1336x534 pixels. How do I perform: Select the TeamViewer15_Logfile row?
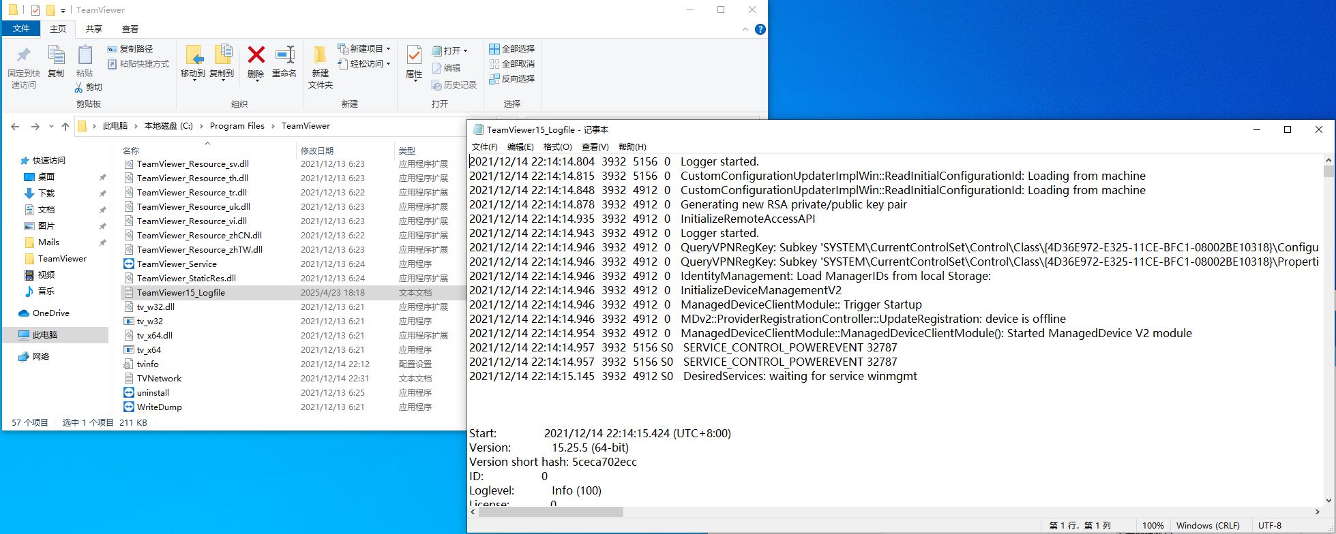click(293, 293)
